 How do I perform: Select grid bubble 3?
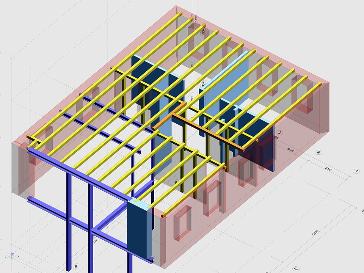(280, 132)
